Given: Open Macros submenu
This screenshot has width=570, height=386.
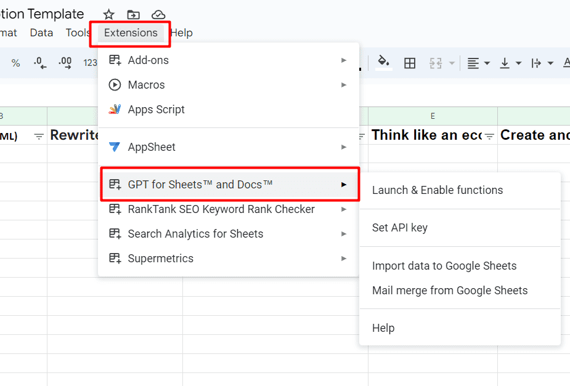Looking at the screenshot, I should [x=229, y=84].
